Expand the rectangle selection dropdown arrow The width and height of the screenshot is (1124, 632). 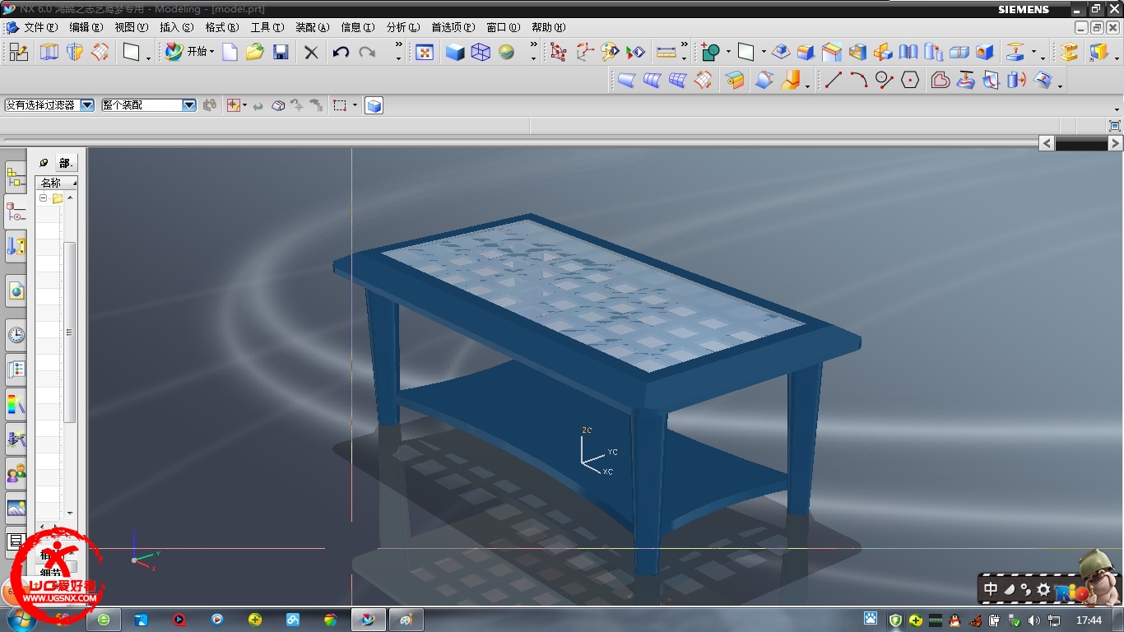coord(355,105)
